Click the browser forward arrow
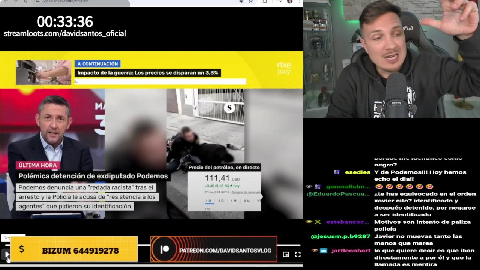This screenshot has width=480, height=270. click(15, 1)
